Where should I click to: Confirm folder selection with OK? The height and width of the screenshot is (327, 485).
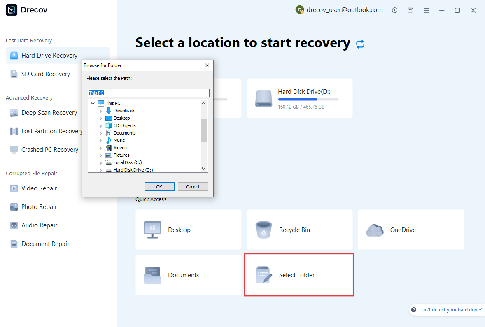pyautogui.click(x=159, y=186)
